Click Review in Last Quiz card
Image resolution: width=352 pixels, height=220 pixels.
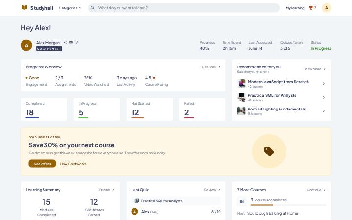[x=212, y=190]
